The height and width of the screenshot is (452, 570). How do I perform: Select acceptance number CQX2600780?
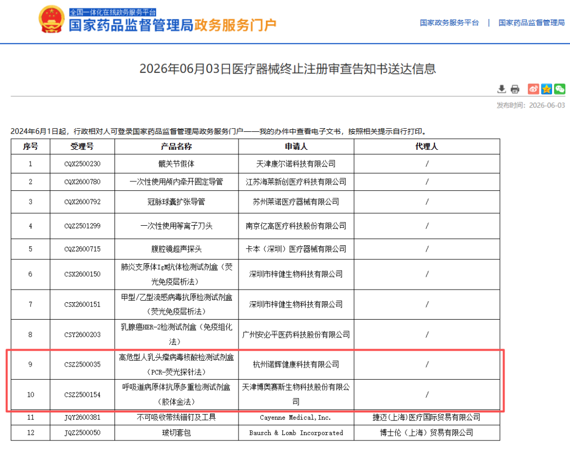(82, 181)
